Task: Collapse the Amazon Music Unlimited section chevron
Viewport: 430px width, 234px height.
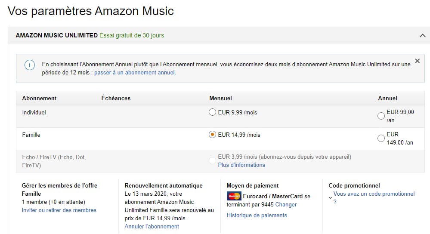Action: pos(422,36)
